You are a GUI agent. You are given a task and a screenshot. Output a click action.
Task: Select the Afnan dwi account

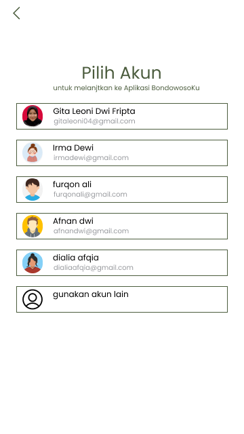pyautogui.click(x=122, y=226)
